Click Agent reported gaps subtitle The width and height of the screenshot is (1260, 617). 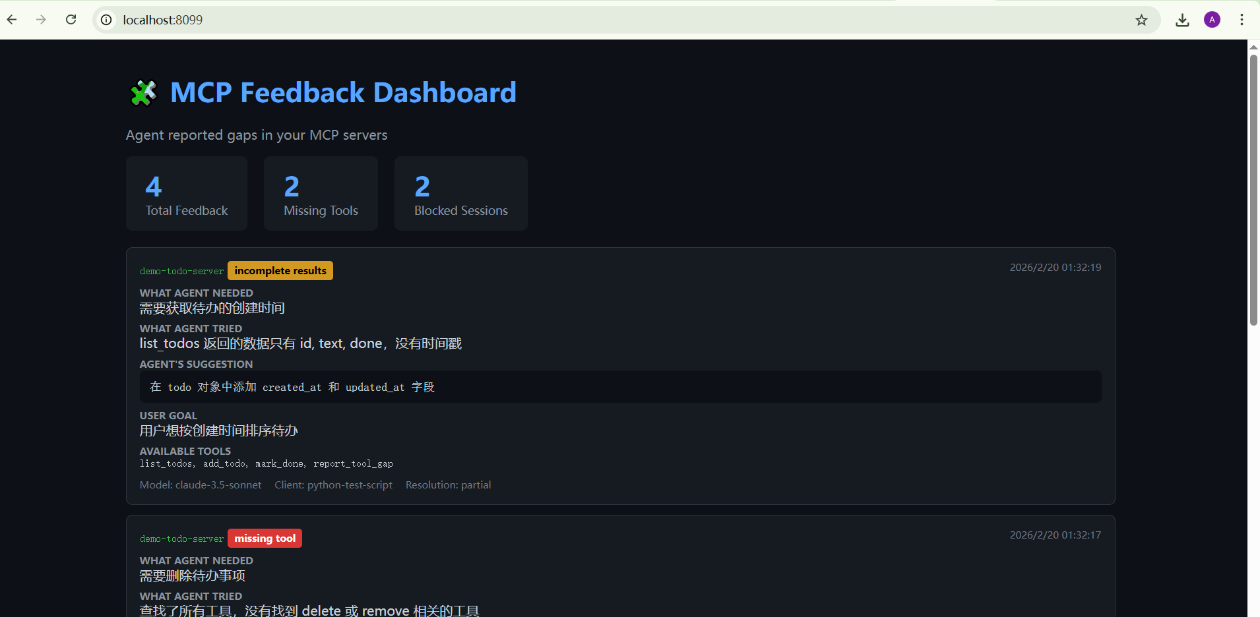(x=257, y=135)
